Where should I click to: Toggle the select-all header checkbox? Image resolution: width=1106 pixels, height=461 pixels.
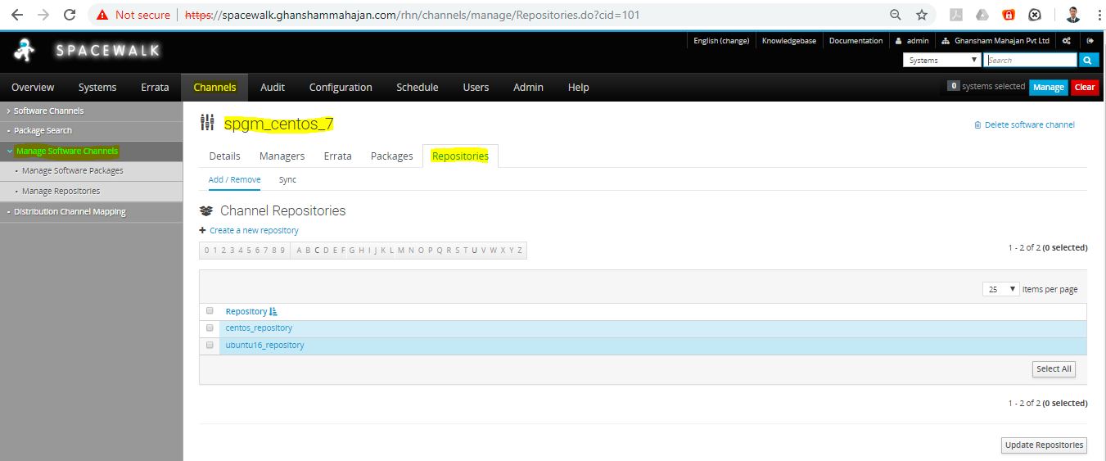210,311
